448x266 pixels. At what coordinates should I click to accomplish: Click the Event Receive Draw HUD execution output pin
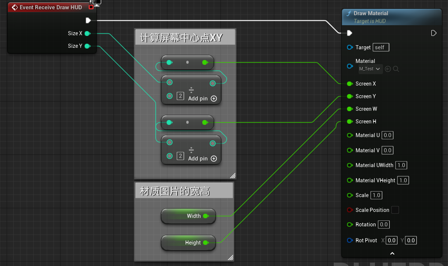[88, 20]
